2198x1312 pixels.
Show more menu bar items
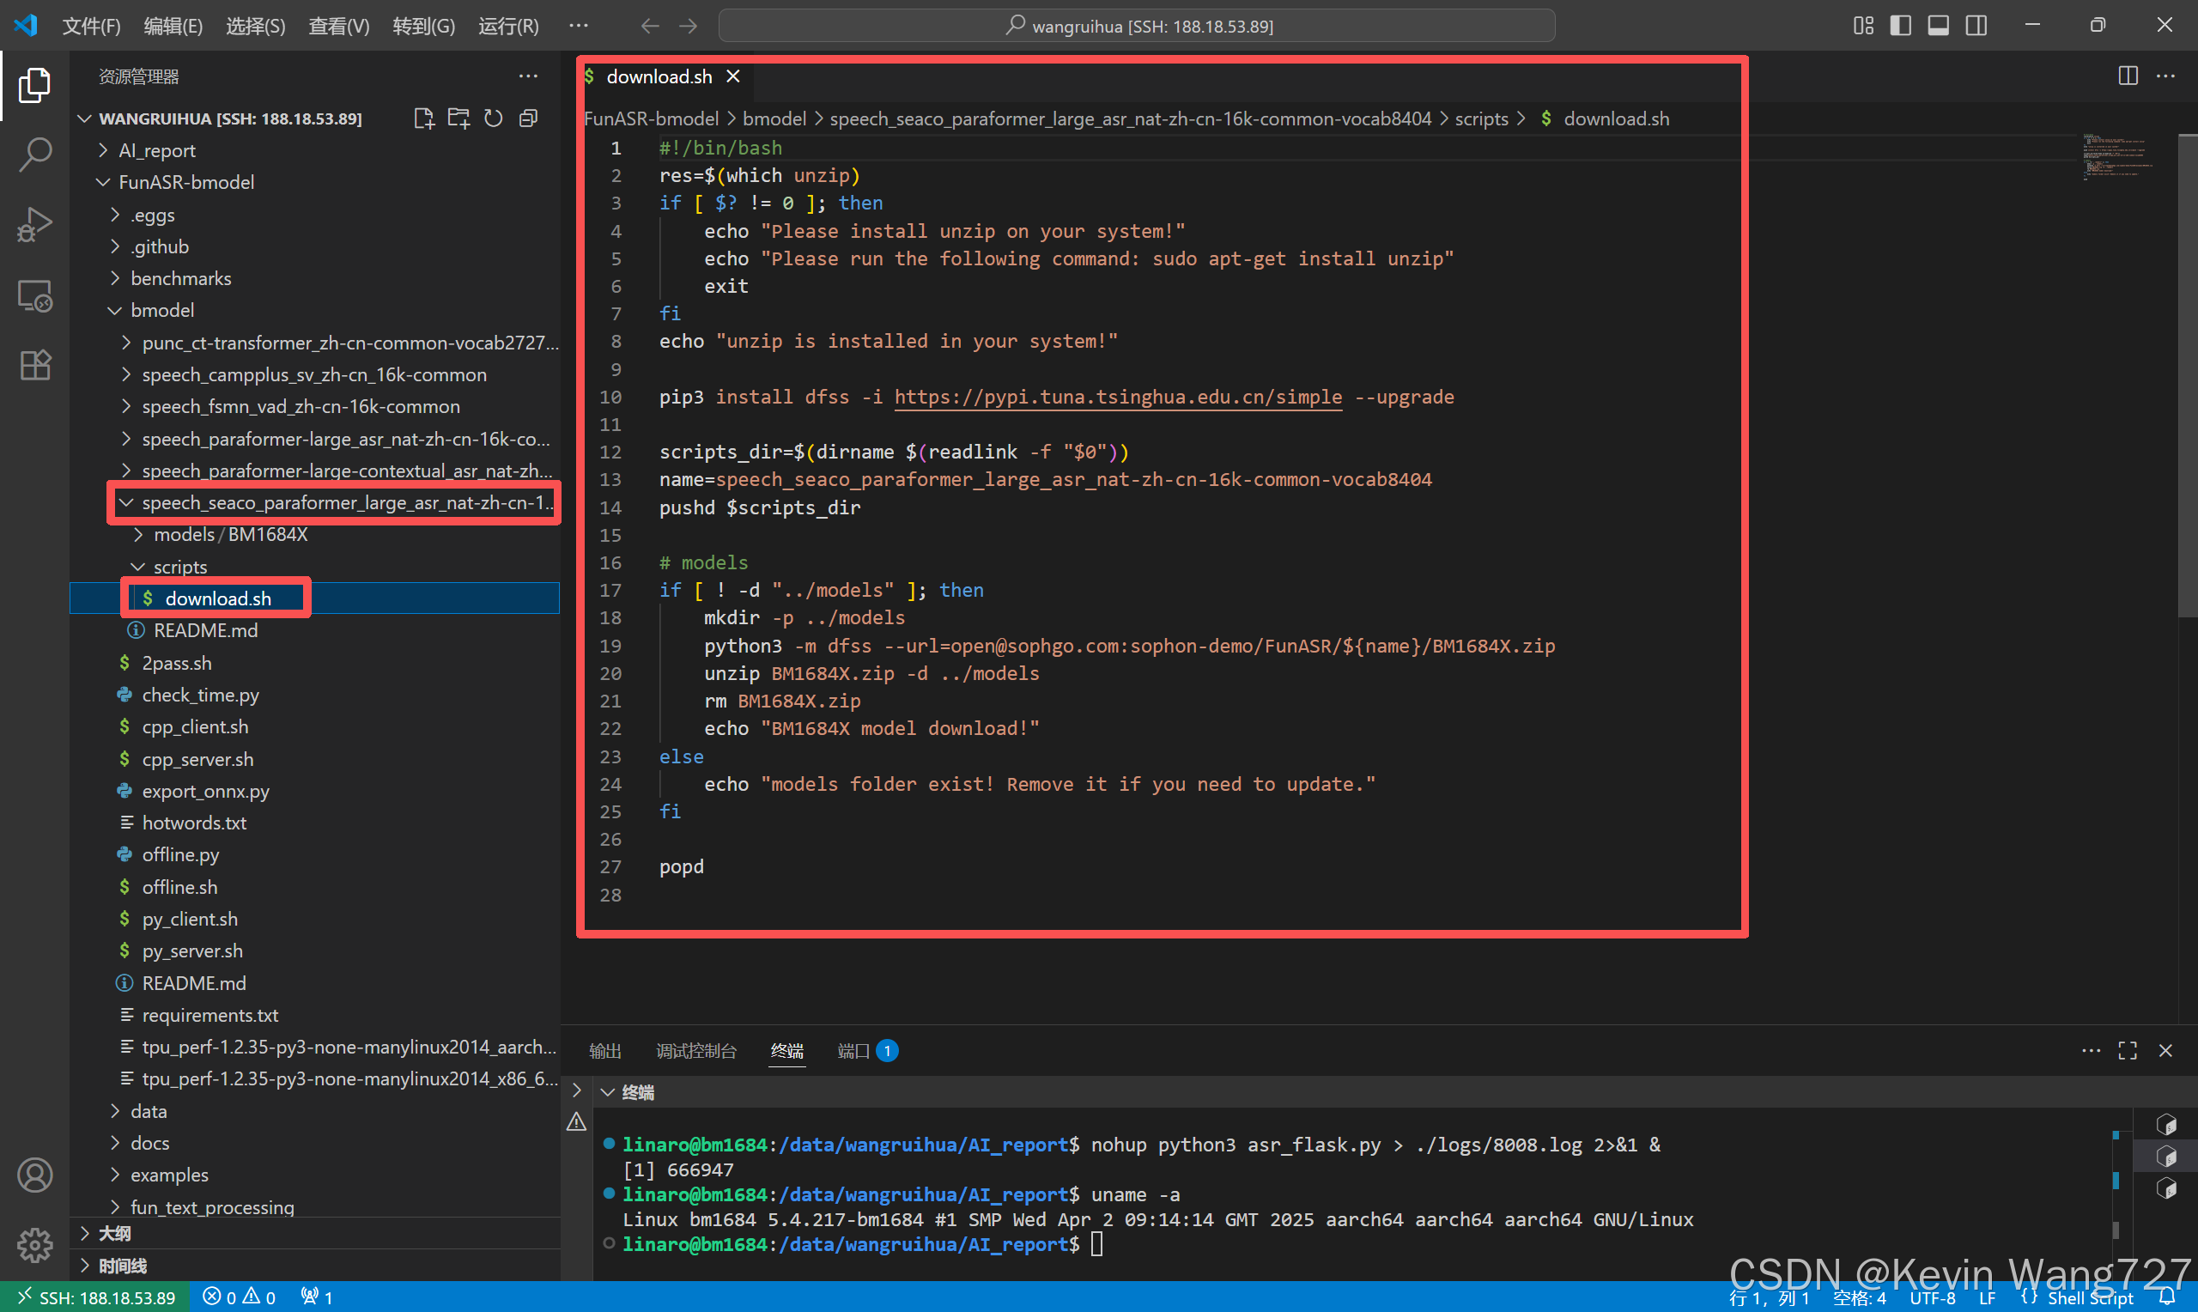point(578,26)
